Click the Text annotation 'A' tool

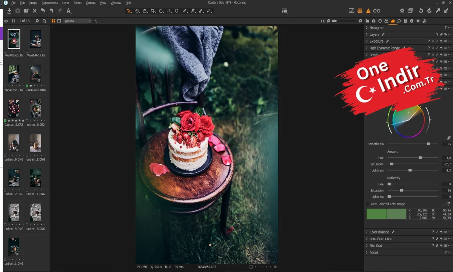68,11
